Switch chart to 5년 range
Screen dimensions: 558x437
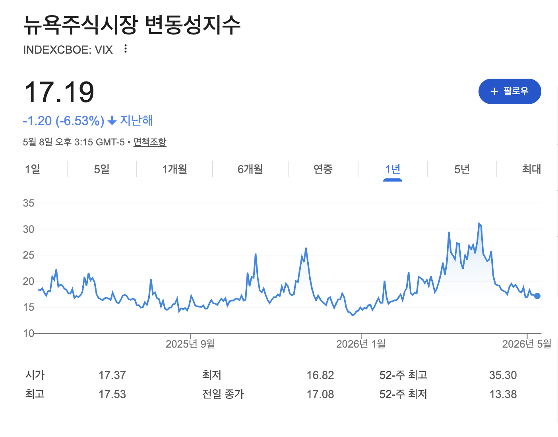pos(462,169)
